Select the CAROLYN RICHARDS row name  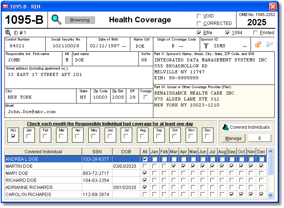[x=29, y=194]
